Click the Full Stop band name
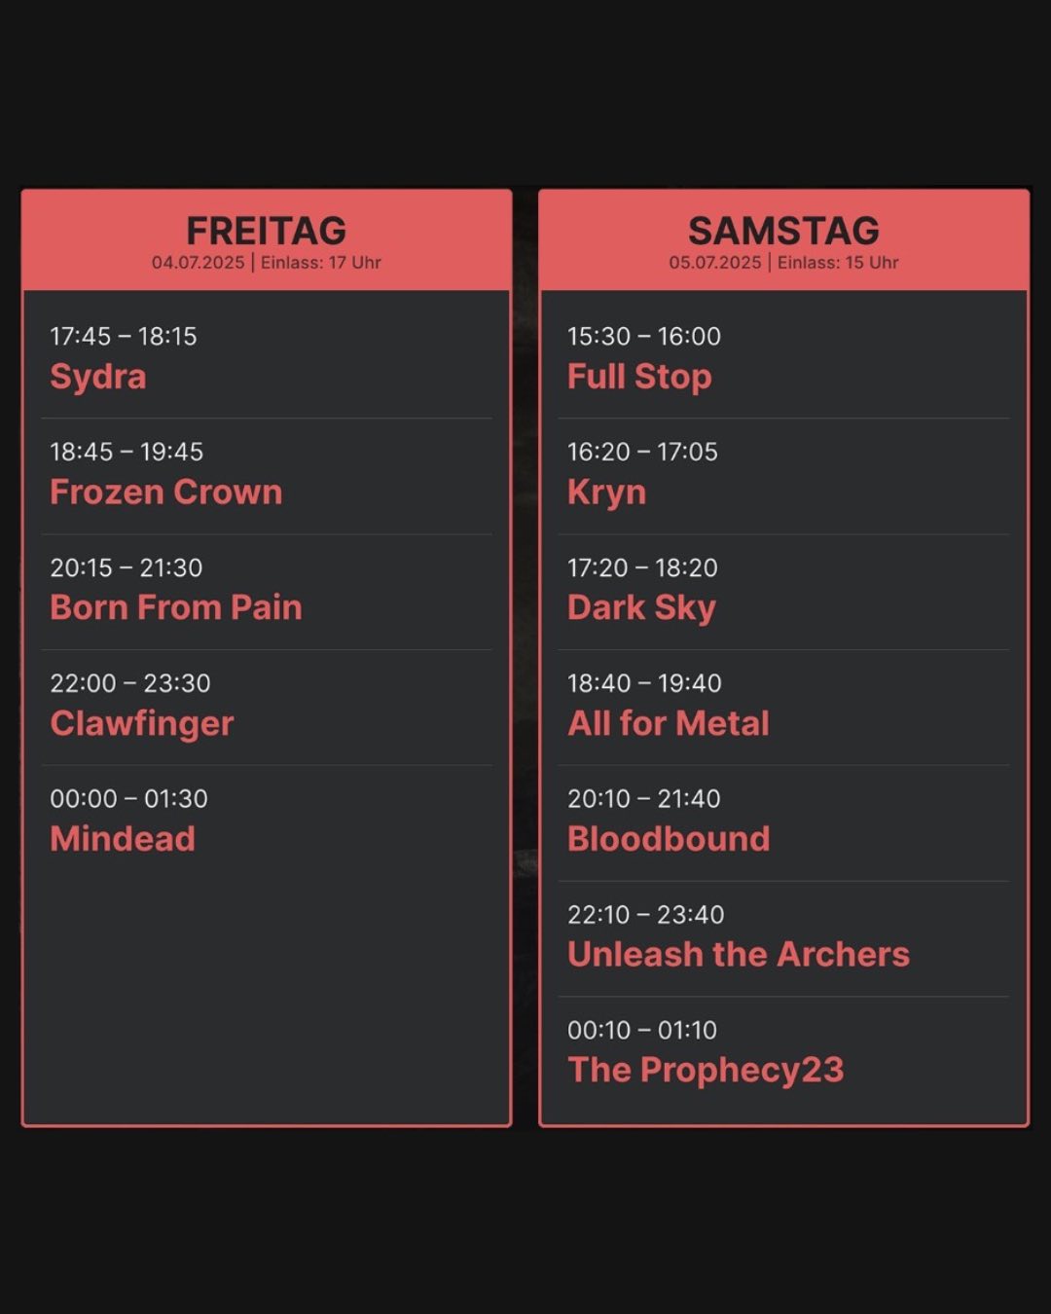Screen dimensions: 1051x1314 pyautogui.click(x=639, y=377)
